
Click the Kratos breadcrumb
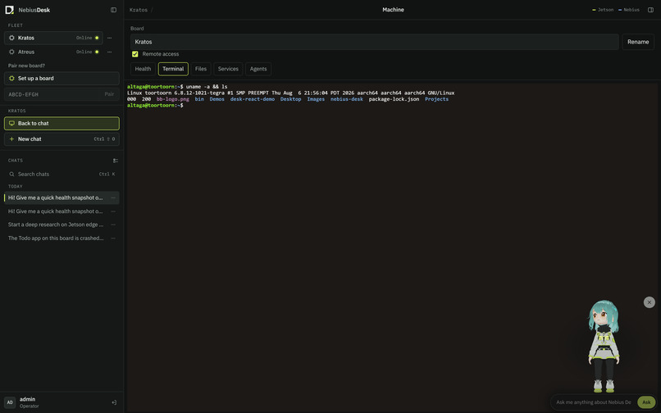pos(139,10)
